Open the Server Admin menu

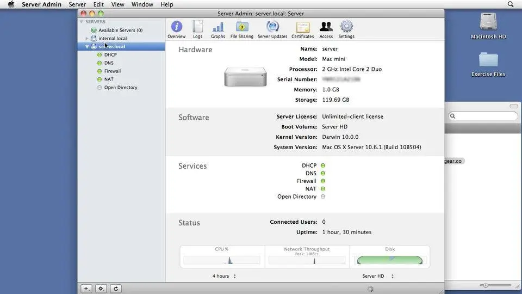pyautogui.click(x=42, y=4)
